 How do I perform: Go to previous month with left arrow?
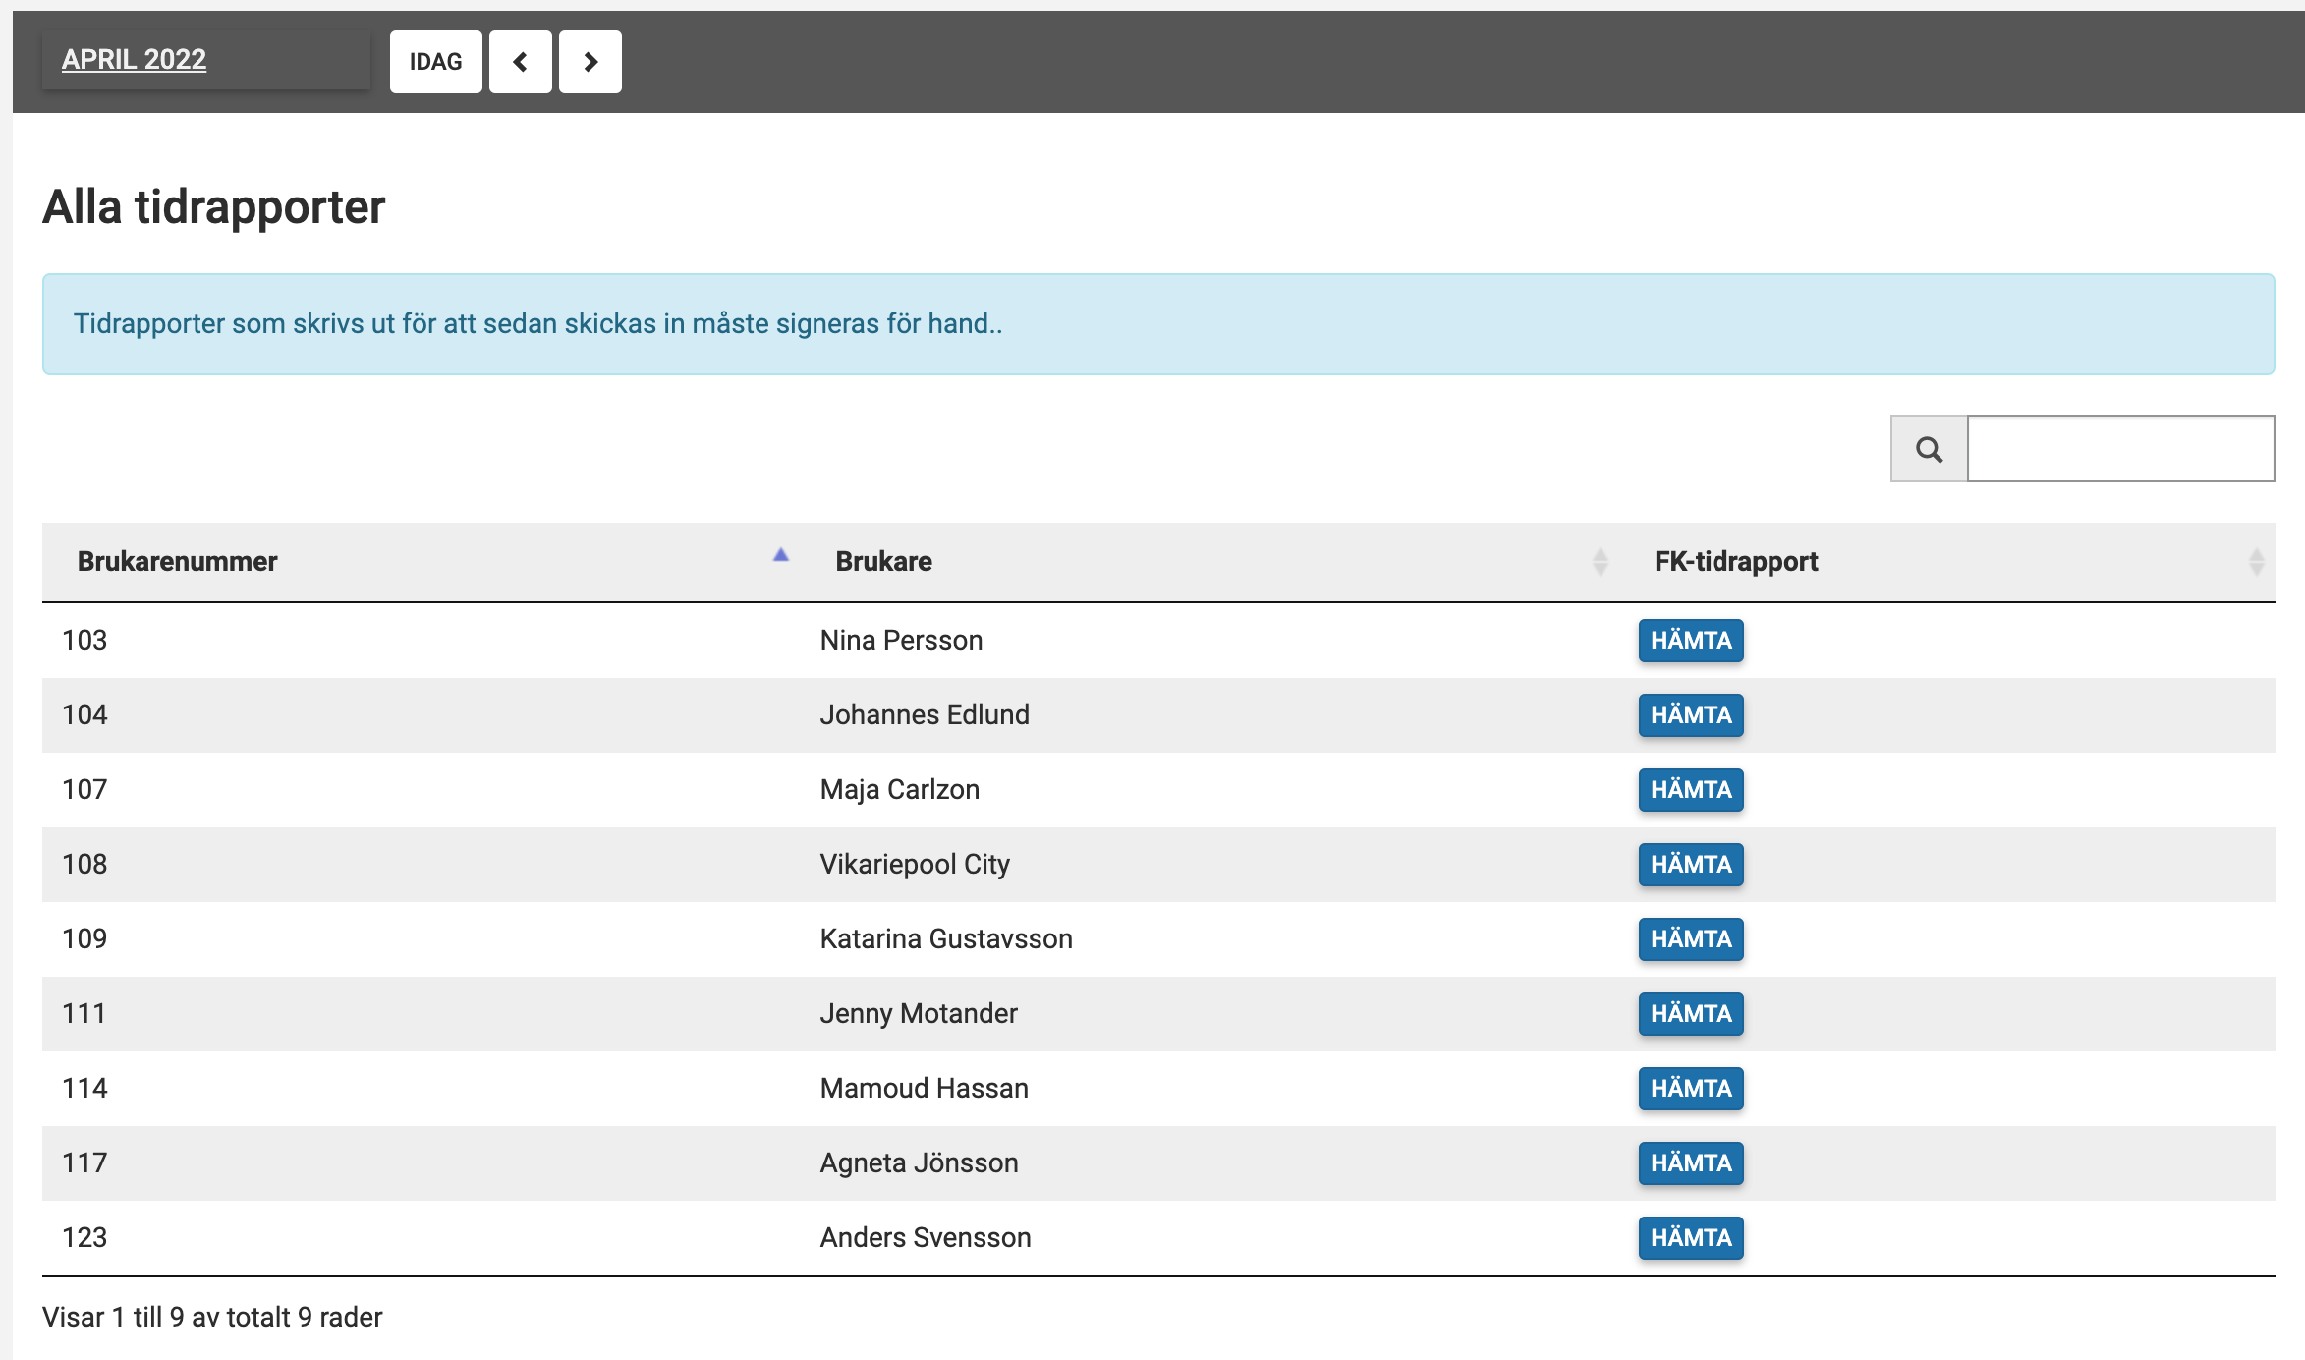[x=520, y=62]
